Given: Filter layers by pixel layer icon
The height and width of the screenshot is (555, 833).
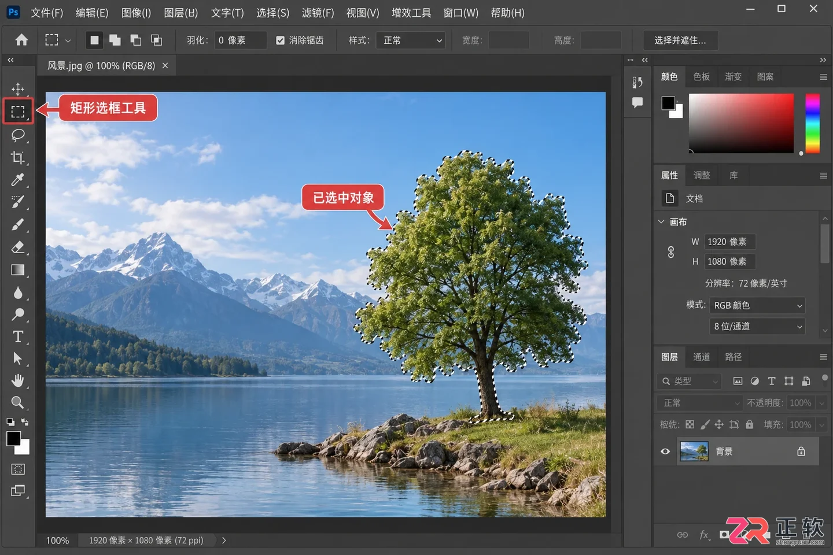Looking at the screenshot, I should tap(738, 381).
